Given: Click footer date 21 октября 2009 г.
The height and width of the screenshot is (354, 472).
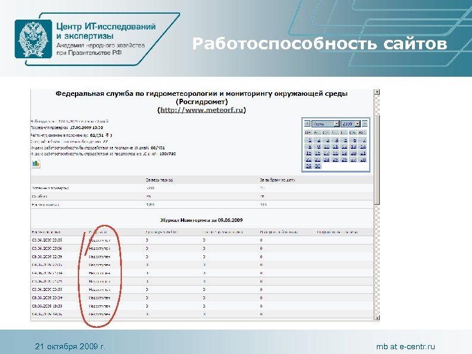Looking at the screenshot, I should pyautogui.click(x=70, y=346).
